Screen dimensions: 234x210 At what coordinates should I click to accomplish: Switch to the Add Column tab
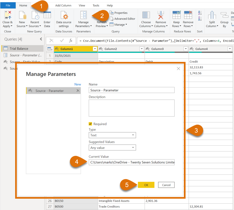pyautogui.click(x=63, y=5)
